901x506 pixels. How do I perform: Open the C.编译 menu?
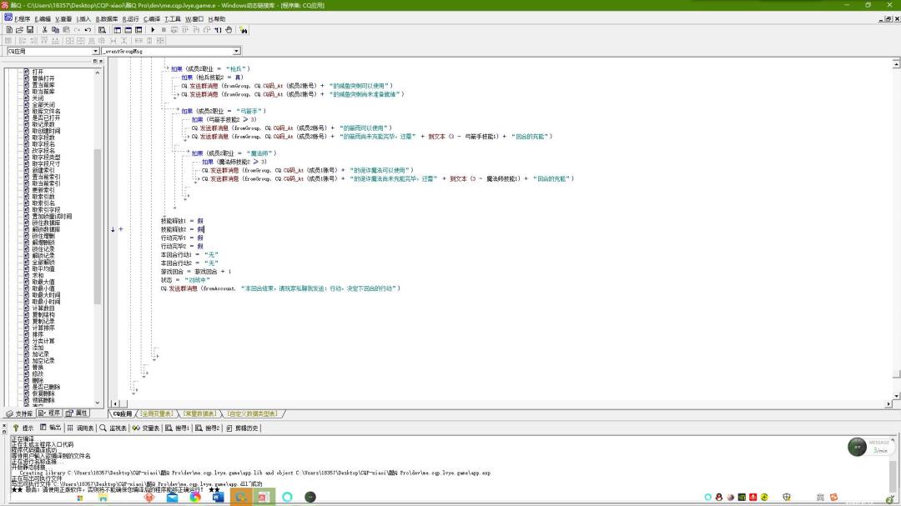pos(152,18)
